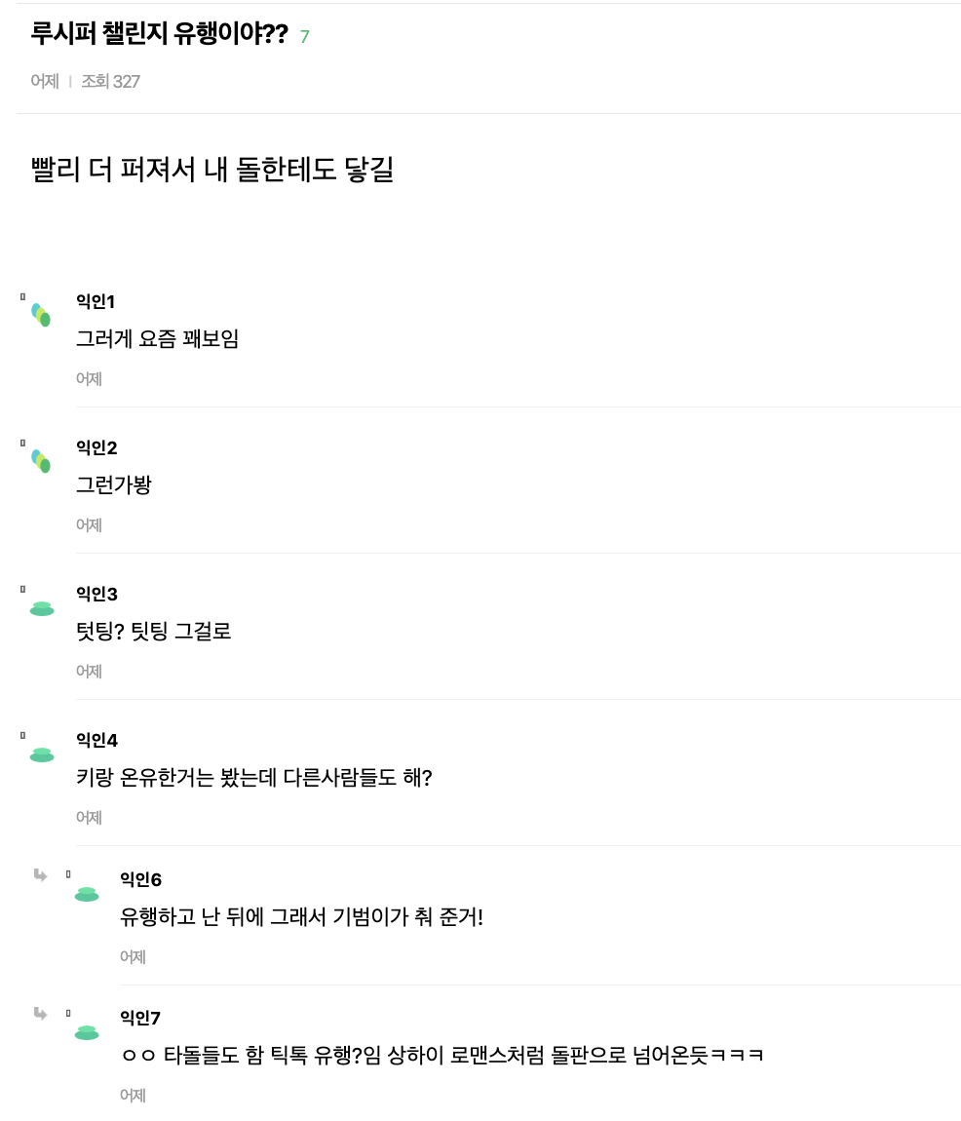Click the green comment count 7
This screenshot has width=961, height=1121.
point(305,36)
